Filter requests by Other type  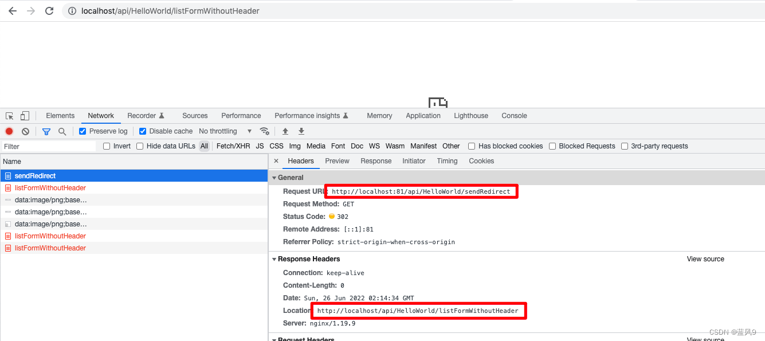pos(451,146)
